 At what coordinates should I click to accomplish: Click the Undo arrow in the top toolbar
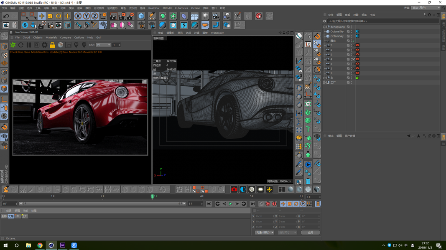tap(6, 16)
